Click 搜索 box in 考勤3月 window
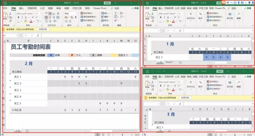The height and width of the screenshot is (136, 255). point(232,76)
